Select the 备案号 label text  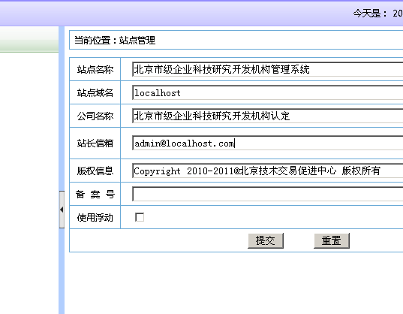click(x=95, y=194)
